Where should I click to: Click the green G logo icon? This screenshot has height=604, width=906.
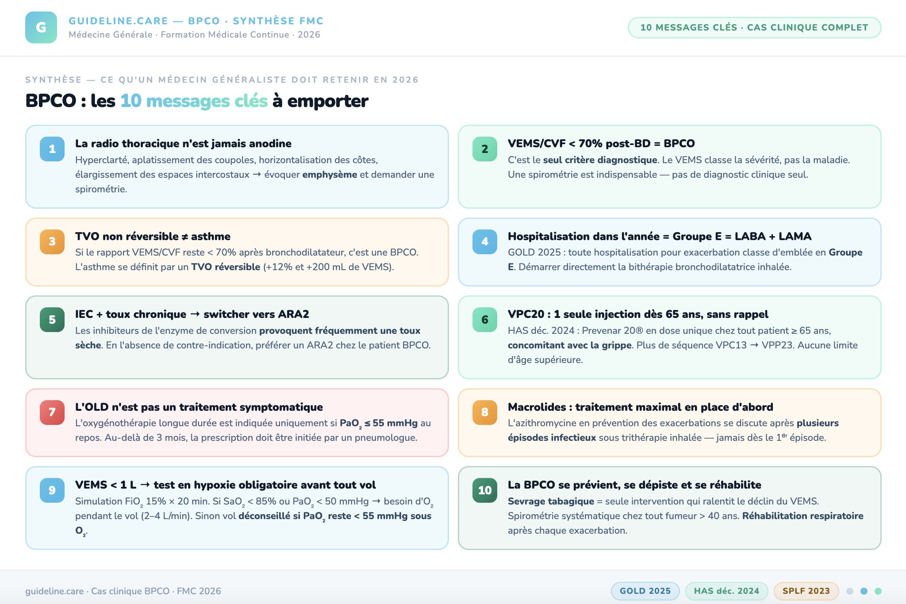[x=41, y=27]
